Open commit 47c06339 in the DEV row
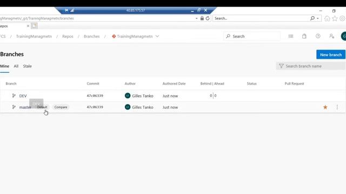The width and height of the screenshot is (346, 194). 95,96
